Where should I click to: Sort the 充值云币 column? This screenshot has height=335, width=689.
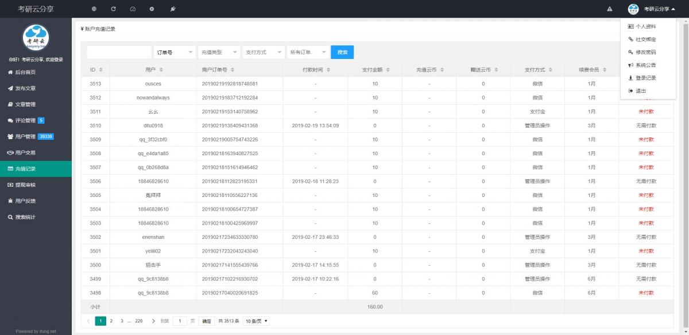coord(442,70)
